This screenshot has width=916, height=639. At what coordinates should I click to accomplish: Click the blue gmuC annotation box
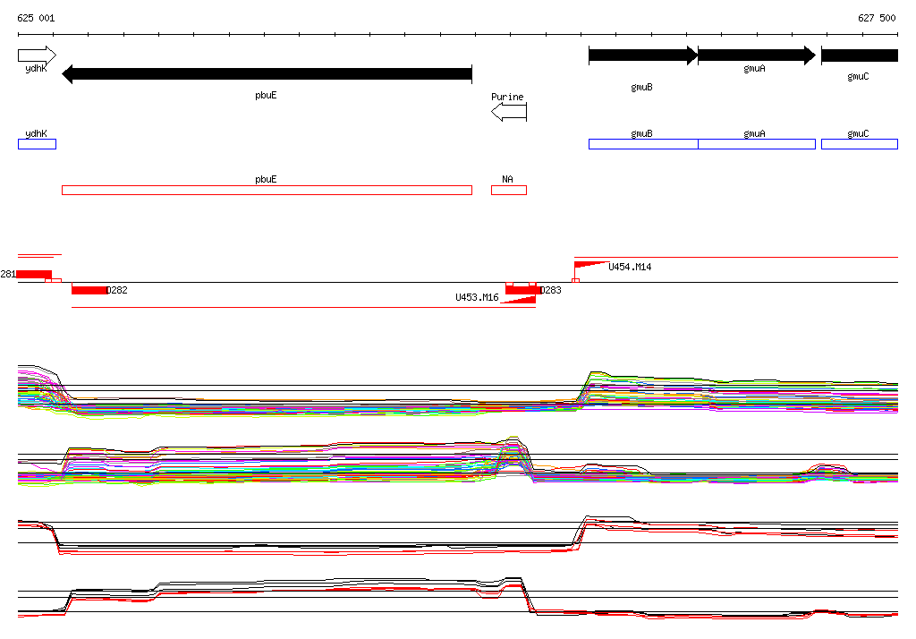(860, 144)
